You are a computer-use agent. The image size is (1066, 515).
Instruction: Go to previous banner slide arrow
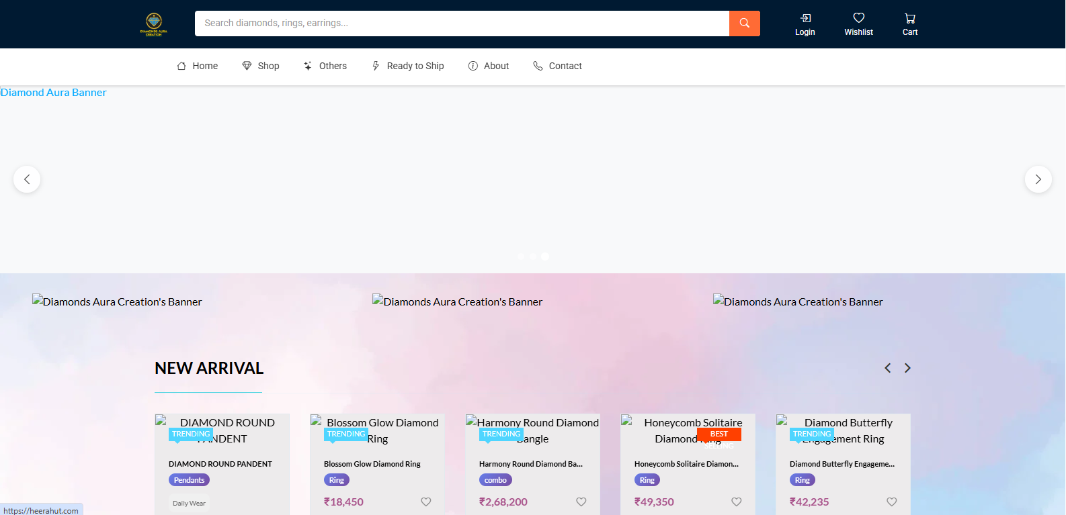click(x=27, y=179)
